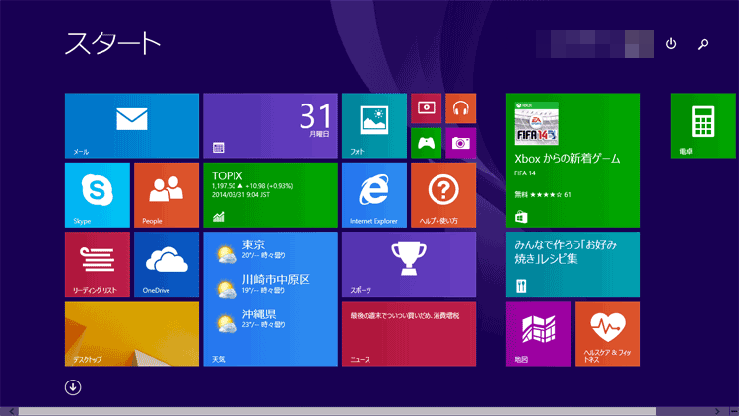Click the power button icon
The height and width of the screenshot is (416, 739).
(x=671, y=43)
